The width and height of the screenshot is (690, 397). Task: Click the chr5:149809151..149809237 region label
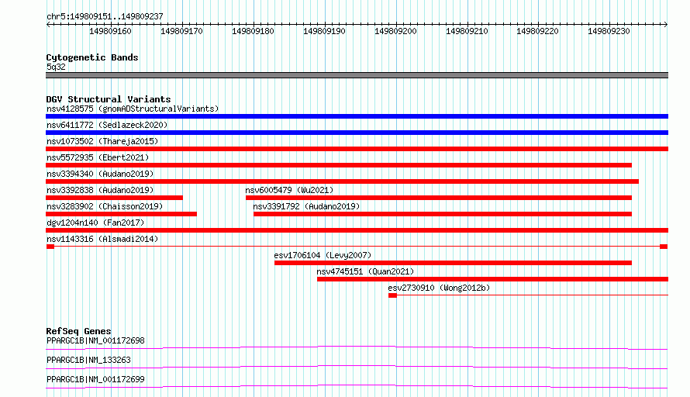[105, 16]
